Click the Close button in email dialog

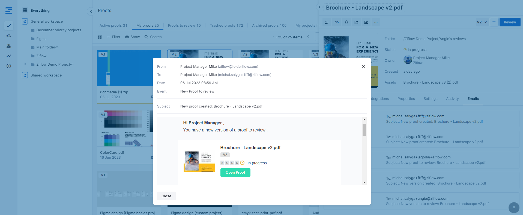pos(166,196)
